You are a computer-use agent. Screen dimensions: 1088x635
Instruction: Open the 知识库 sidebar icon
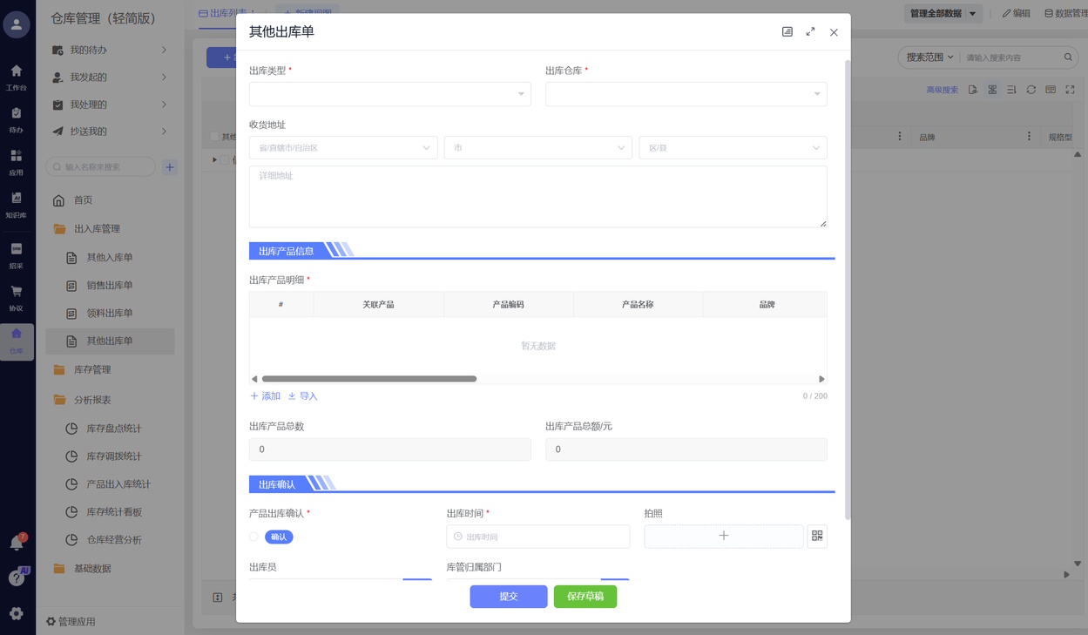tap(17, 204)
